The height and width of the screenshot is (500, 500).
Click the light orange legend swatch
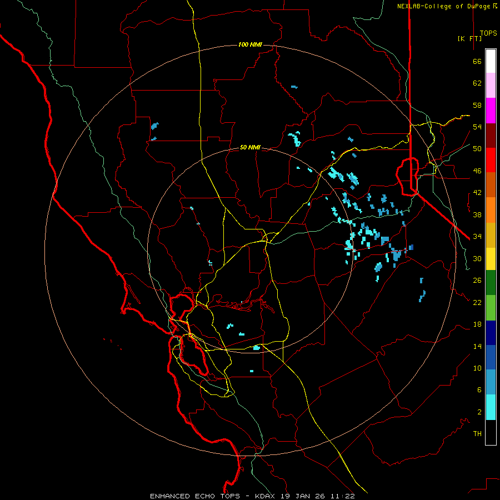491,210
